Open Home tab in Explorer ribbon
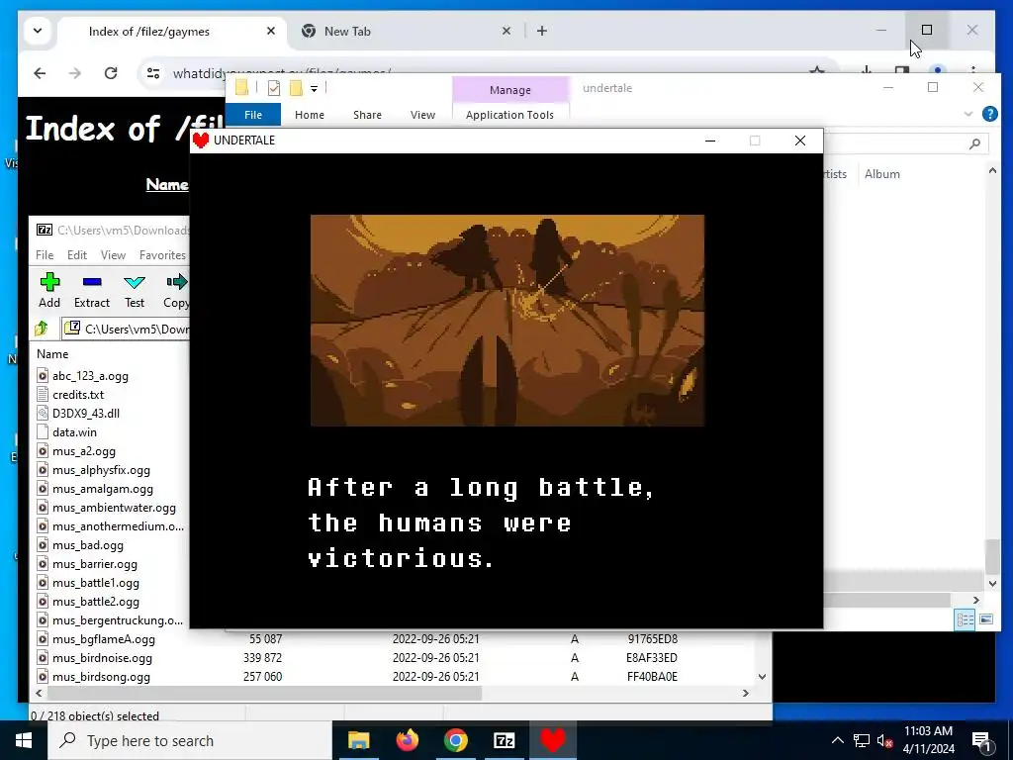Viewport: 1013px width, 760px height. (310, 115)
